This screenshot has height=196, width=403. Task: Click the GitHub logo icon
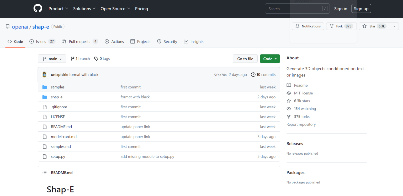[38, 9]
